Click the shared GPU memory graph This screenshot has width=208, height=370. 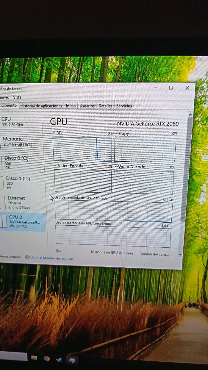tap(113, 236)
